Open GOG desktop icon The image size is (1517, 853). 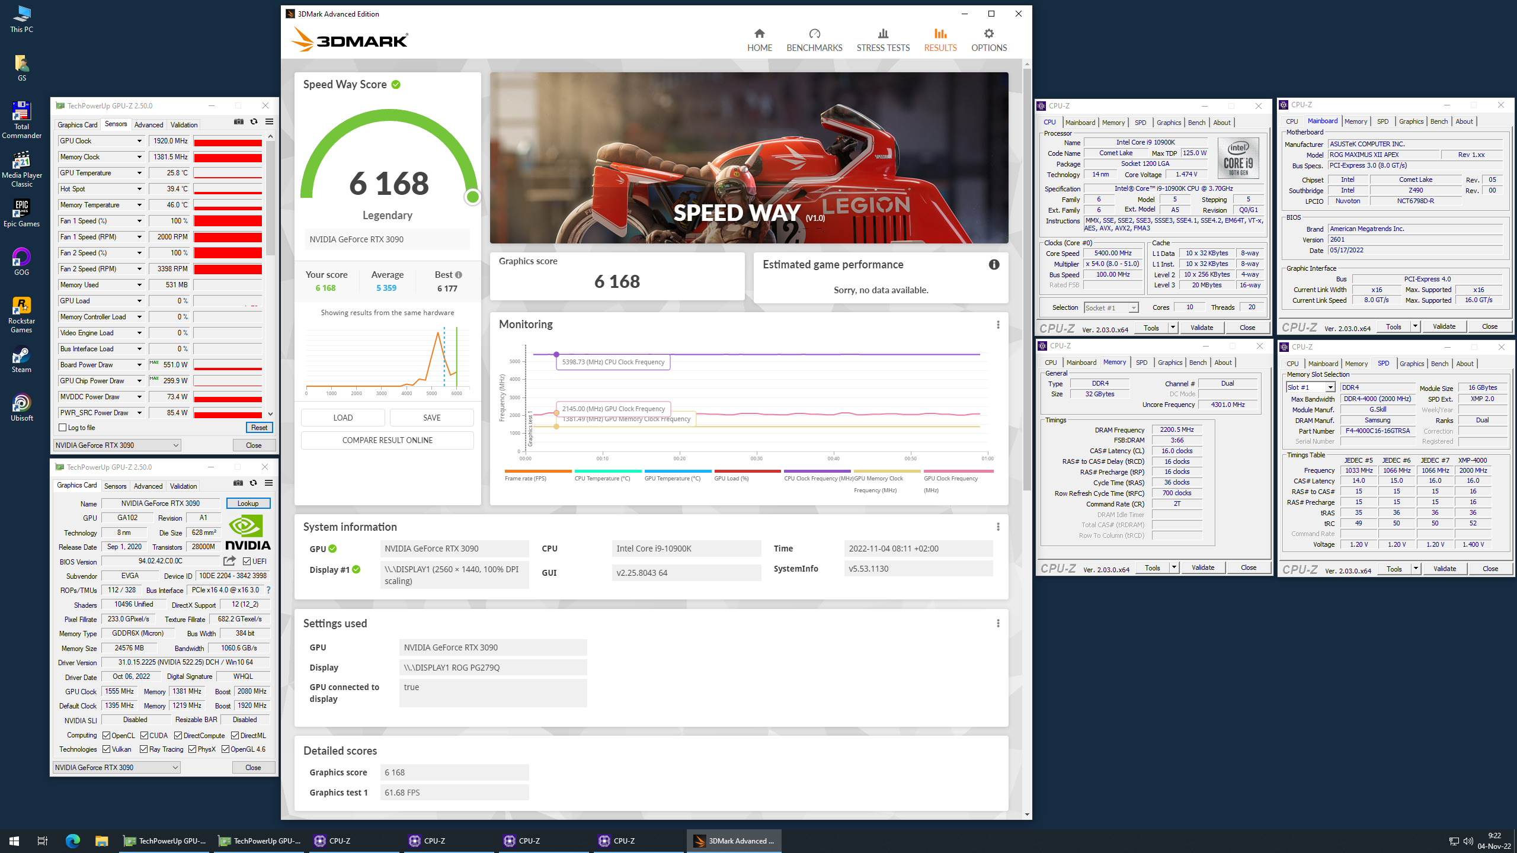21,262
